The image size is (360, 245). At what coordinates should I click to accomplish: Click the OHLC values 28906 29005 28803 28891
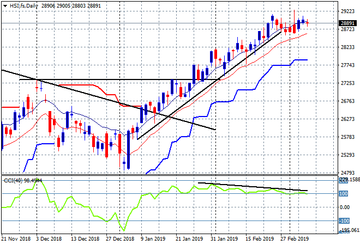[71, 6]
